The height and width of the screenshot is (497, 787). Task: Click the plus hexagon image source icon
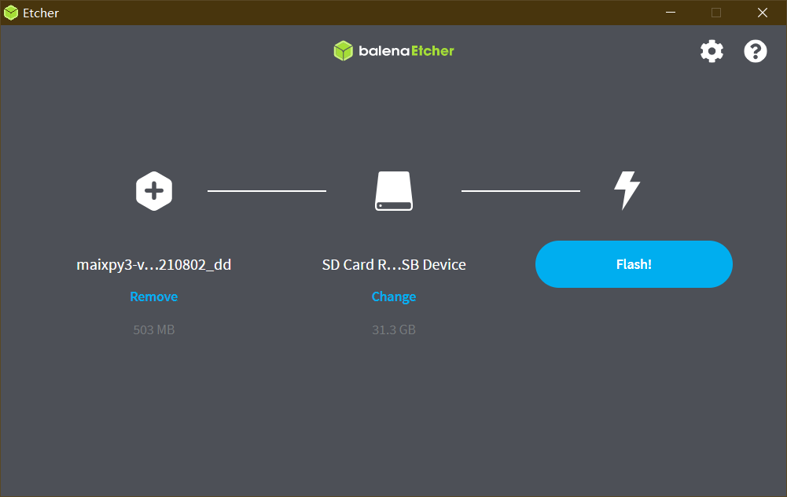(154, 191)
